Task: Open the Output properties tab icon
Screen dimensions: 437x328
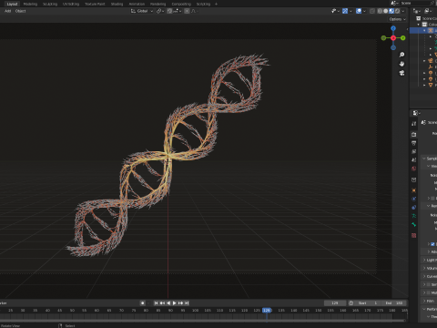Action: point(414,143)
